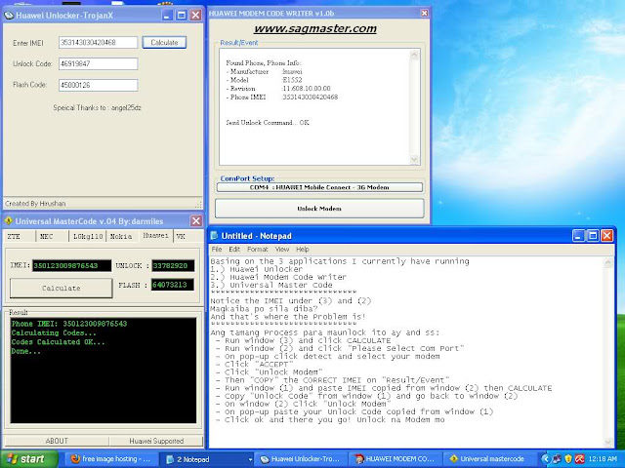The image size is (625, 468).
Task: Expand the 2 Notepad taskbar group
Action: click(x=206, y=459)
